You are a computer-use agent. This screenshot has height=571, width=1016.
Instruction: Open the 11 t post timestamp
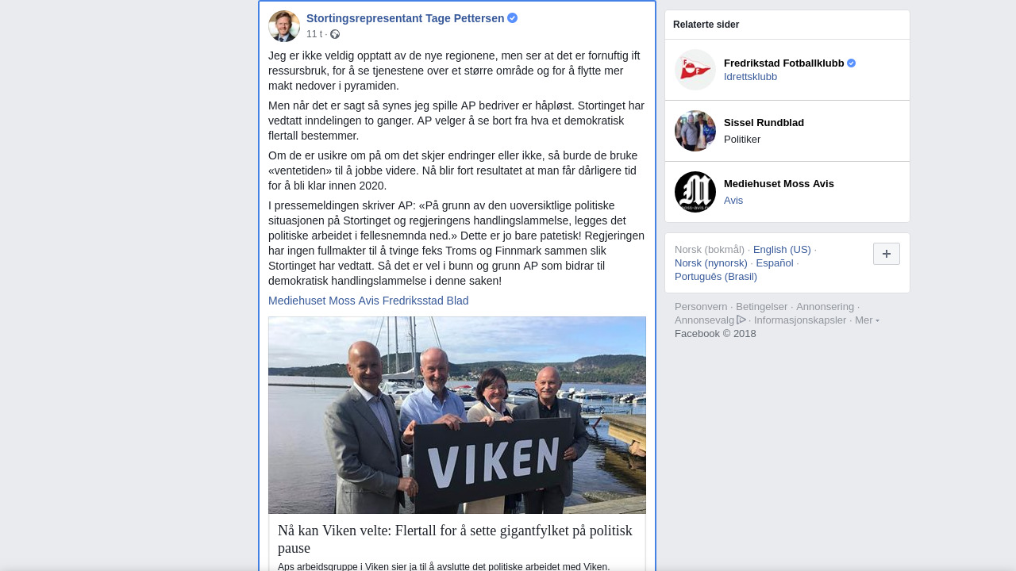(314, 34)
